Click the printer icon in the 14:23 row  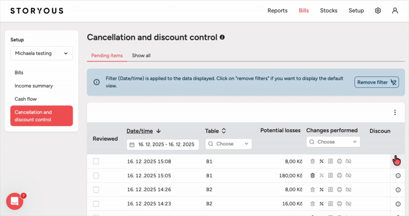coord(339,204)
